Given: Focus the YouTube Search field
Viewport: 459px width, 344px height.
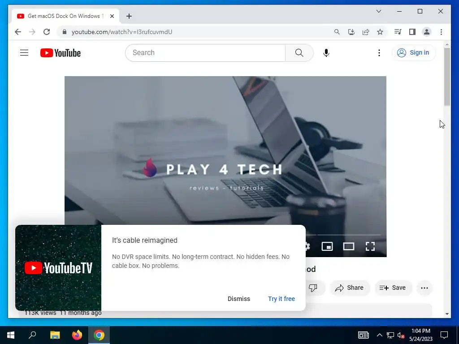Looking at the screenshot, I should [x=205, y=53].
